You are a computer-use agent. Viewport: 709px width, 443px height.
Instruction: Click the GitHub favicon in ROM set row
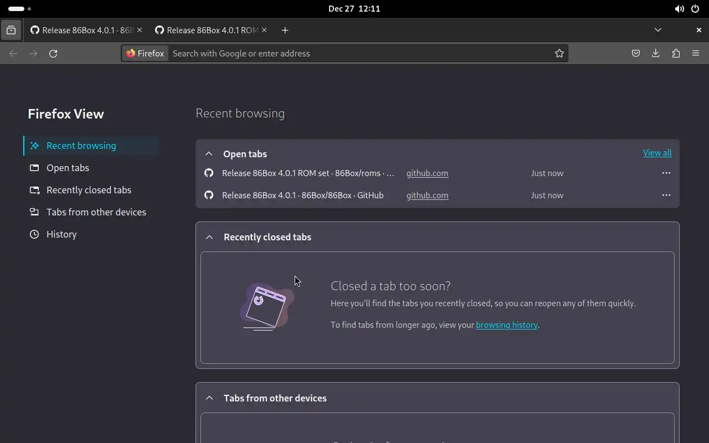coord(209,173)
